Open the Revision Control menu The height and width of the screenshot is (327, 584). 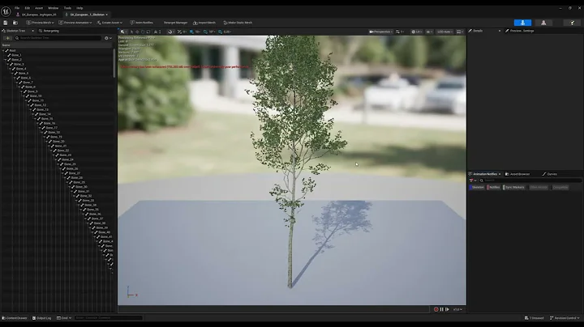(x=565, y=318)
